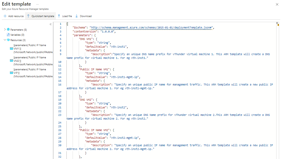
Task: Click the Quickstart template up-arrow icon
Action: point(28,16)
